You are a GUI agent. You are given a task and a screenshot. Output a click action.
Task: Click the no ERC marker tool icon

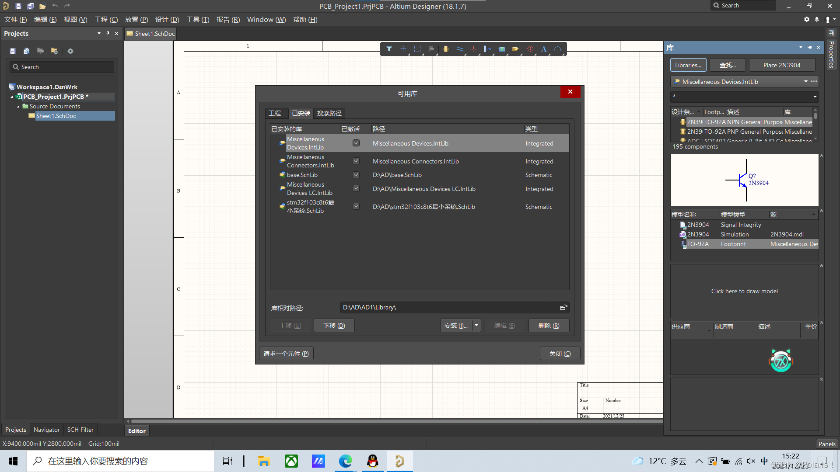click(530, 49)
